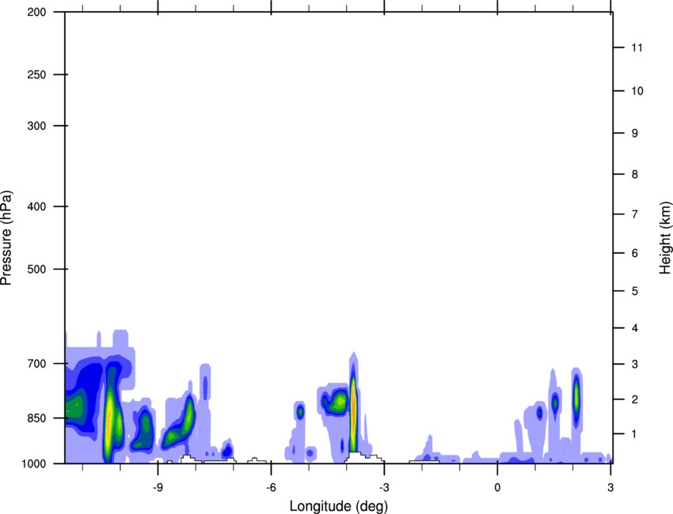Click the -3 longitude tick label
This screenshot has height=514, width=673.
click(384, 487)
